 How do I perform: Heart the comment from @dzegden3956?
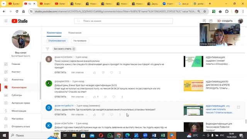click(x=114, y=97)
